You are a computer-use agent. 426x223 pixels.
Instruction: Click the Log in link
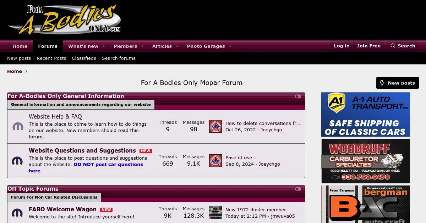point(342,46)
